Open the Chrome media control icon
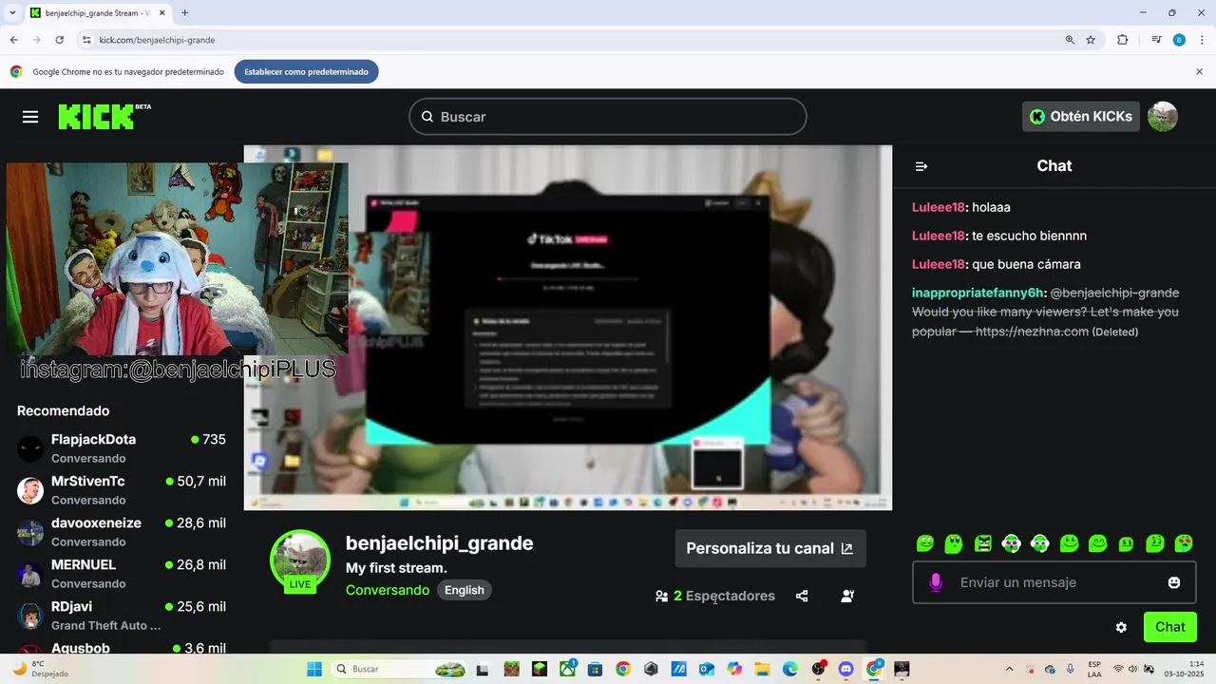This screenshot has height=684, width=1216. tap(1156, 40)
